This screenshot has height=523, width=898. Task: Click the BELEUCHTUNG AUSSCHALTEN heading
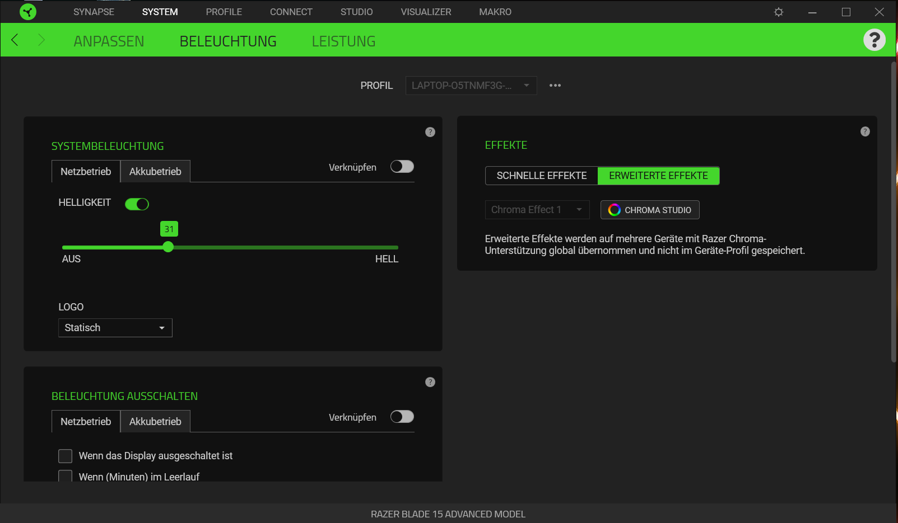124,396
